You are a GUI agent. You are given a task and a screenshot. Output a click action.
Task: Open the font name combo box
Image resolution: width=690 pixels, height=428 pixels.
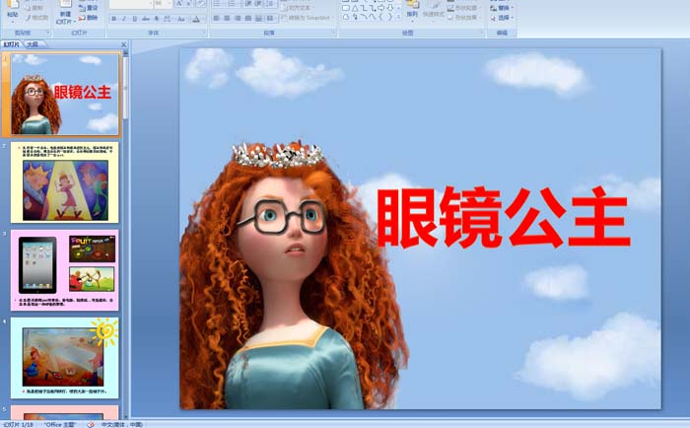click(x=131, y=4)
